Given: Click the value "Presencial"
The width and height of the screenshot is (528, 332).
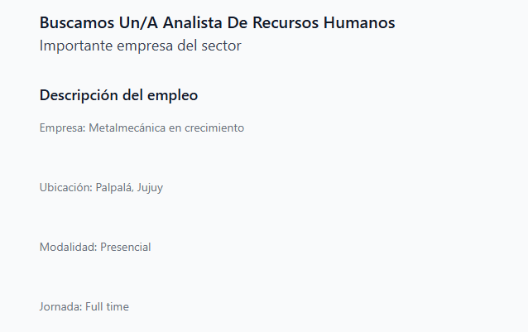Looking at the screenshot, I should [126, 248].
